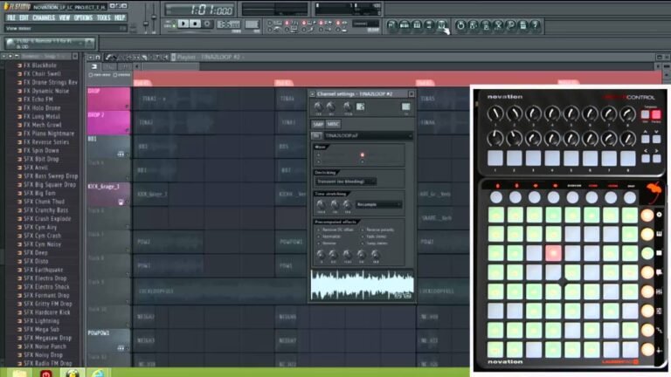
Task: Open the piano roll view icon
Action: tap(417, 25)
